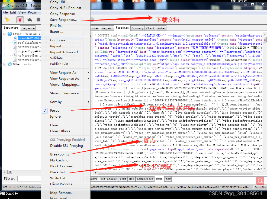Click the search icon at bottom right
Image resolution: width=267 pixels, height=199 pixels.
click(x=260, y=181)
